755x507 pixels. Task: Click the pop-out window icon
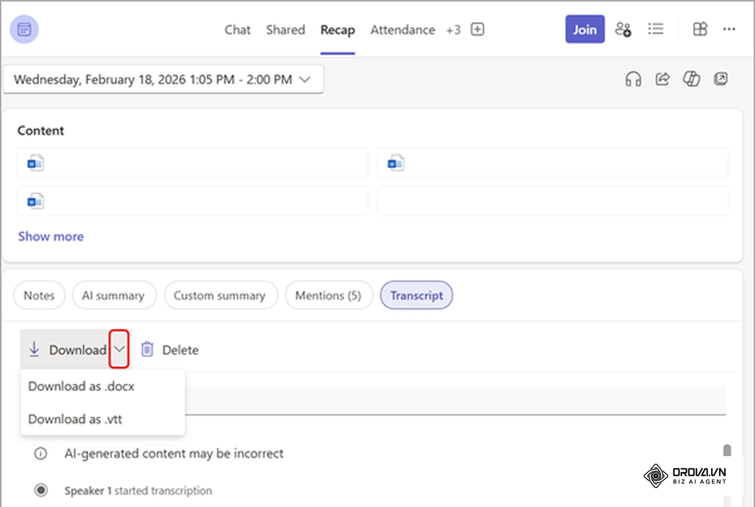721,79
